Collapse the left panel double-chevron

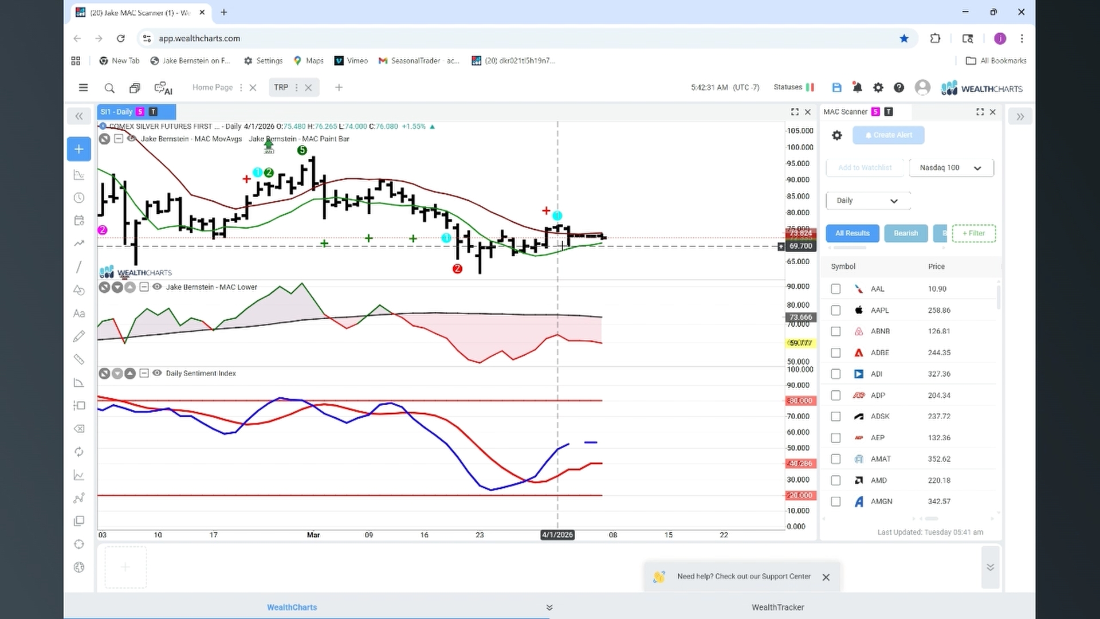tap(79, 116)
